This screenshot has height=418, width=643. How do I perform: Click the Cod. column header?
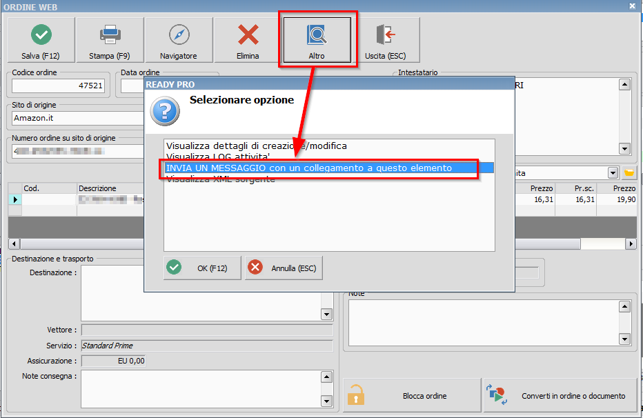coord(50,188)
